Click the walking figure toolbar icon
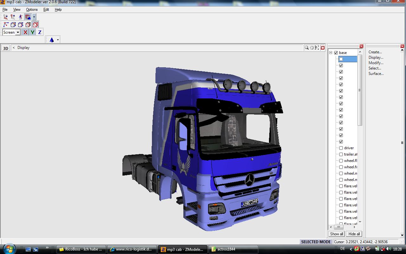Screen dimensions: 406x254 click(x=21, y=17)
